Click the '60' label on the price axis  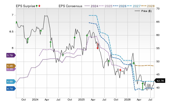[x=158, y=35]
